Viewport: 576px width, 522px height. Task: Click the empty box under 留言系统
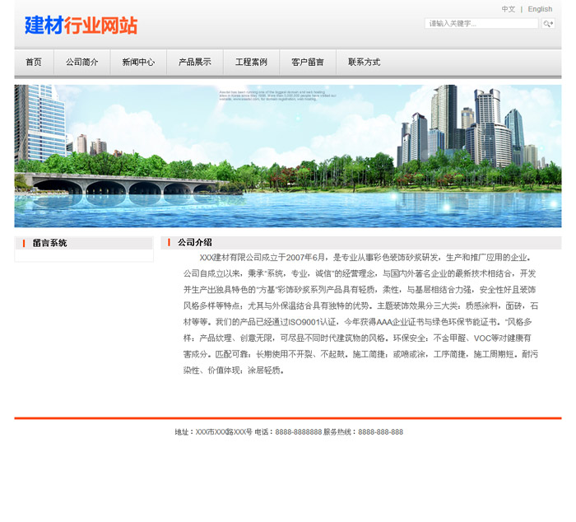[84, 256]
